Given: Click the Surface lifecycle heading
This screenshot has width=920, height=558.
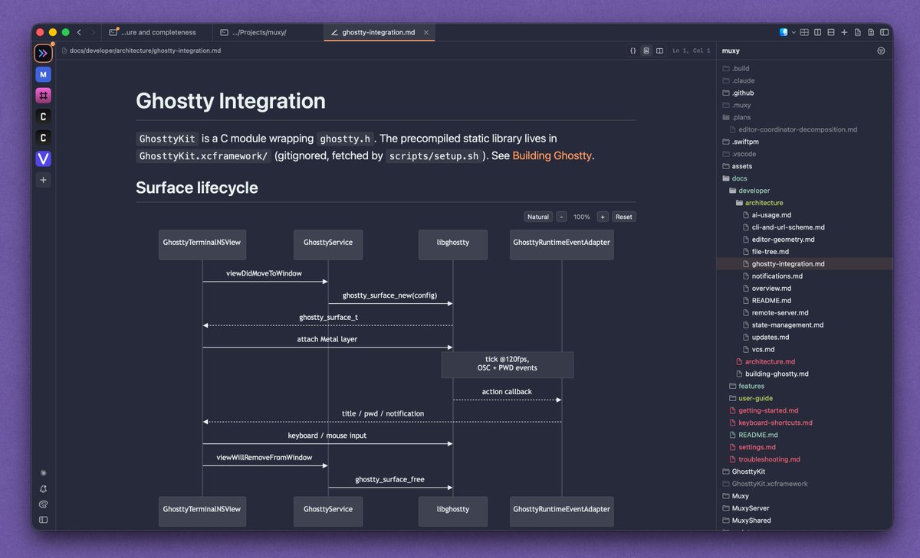Looking at the screenshot, I should pos(196,188).
